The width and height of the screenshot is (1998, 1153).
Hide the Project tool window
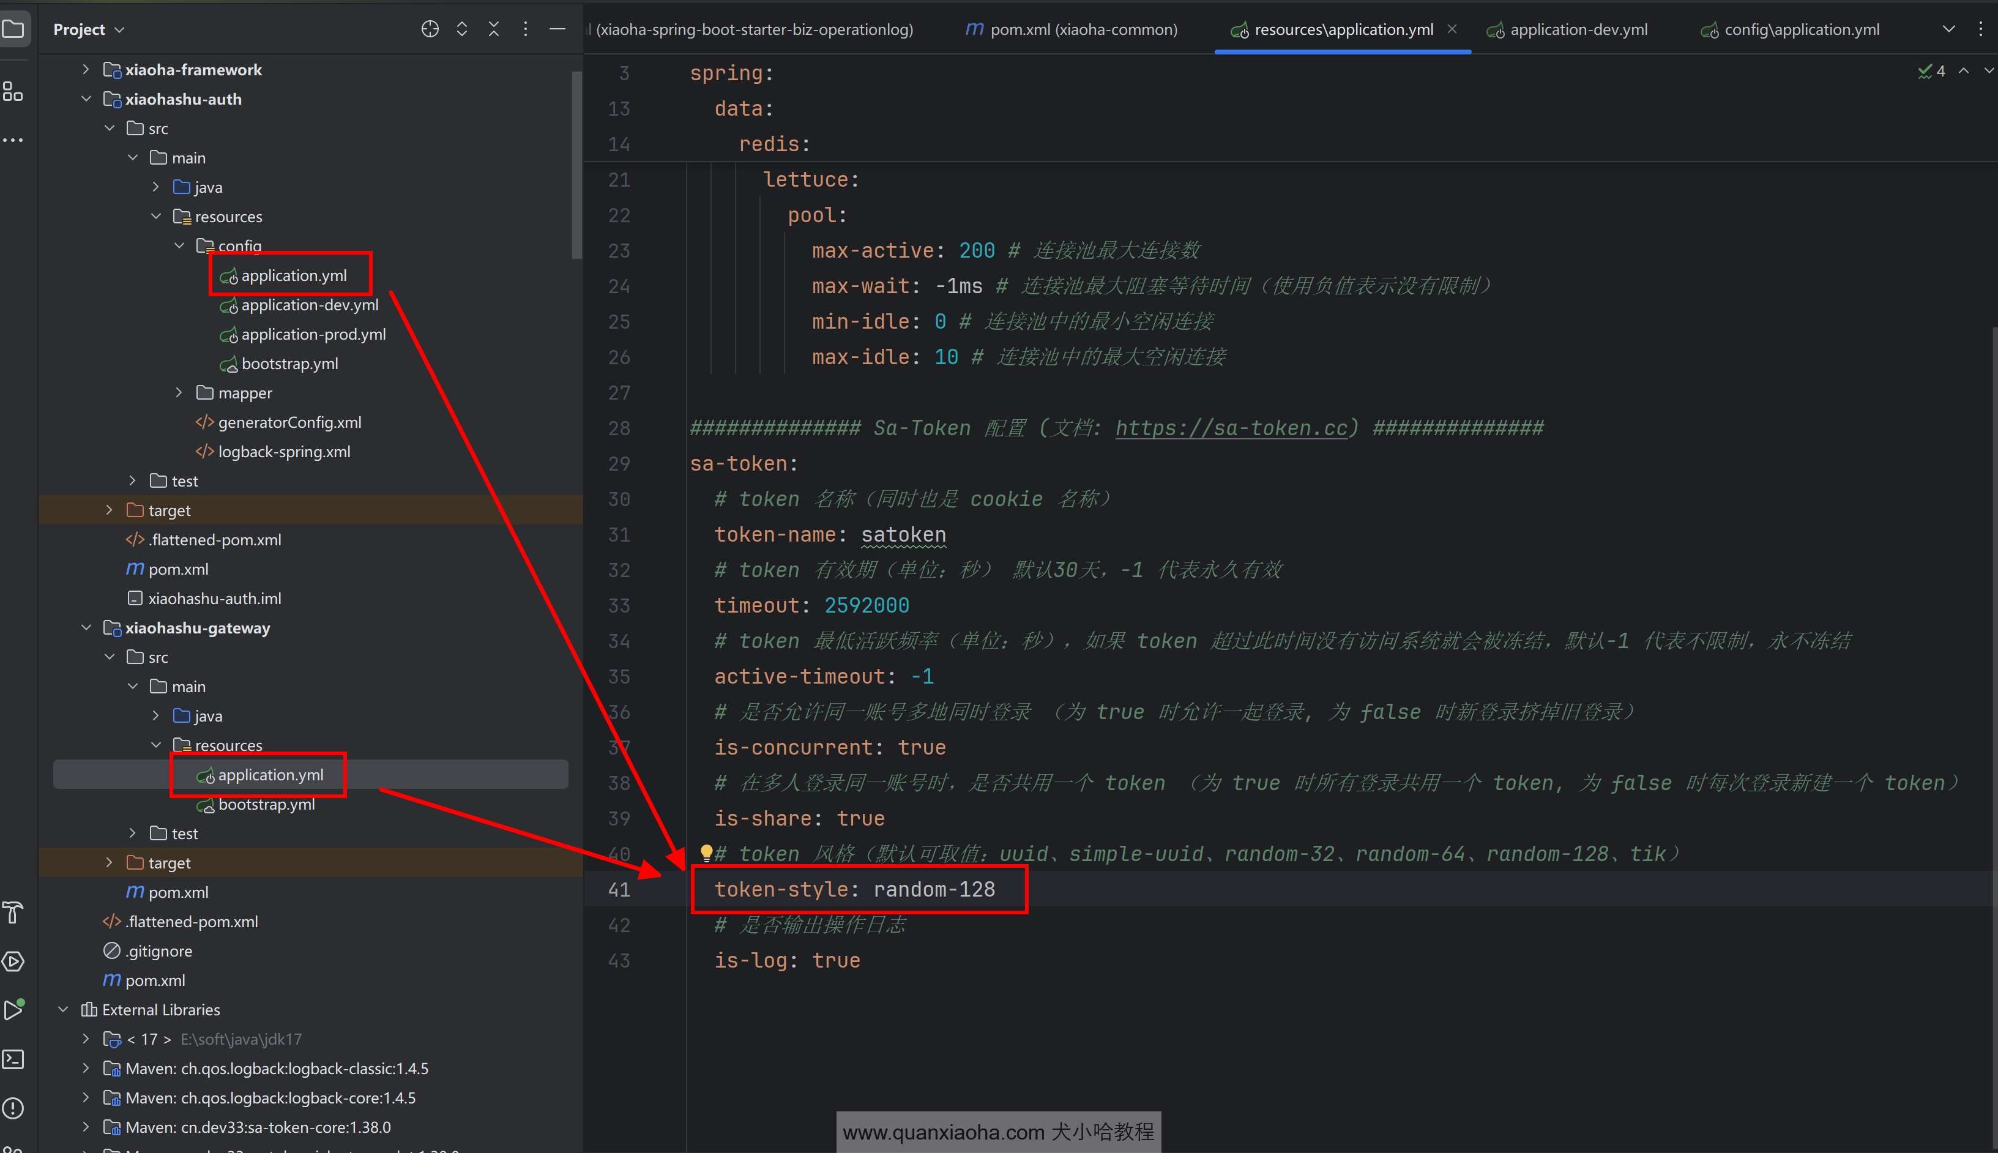tap(557, 29)
